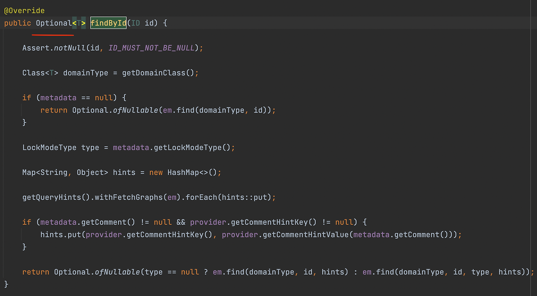Viewport: 537px width, 296px height.
Task: Click the new HashMap<>() expression
Action: tap(183, 172)
